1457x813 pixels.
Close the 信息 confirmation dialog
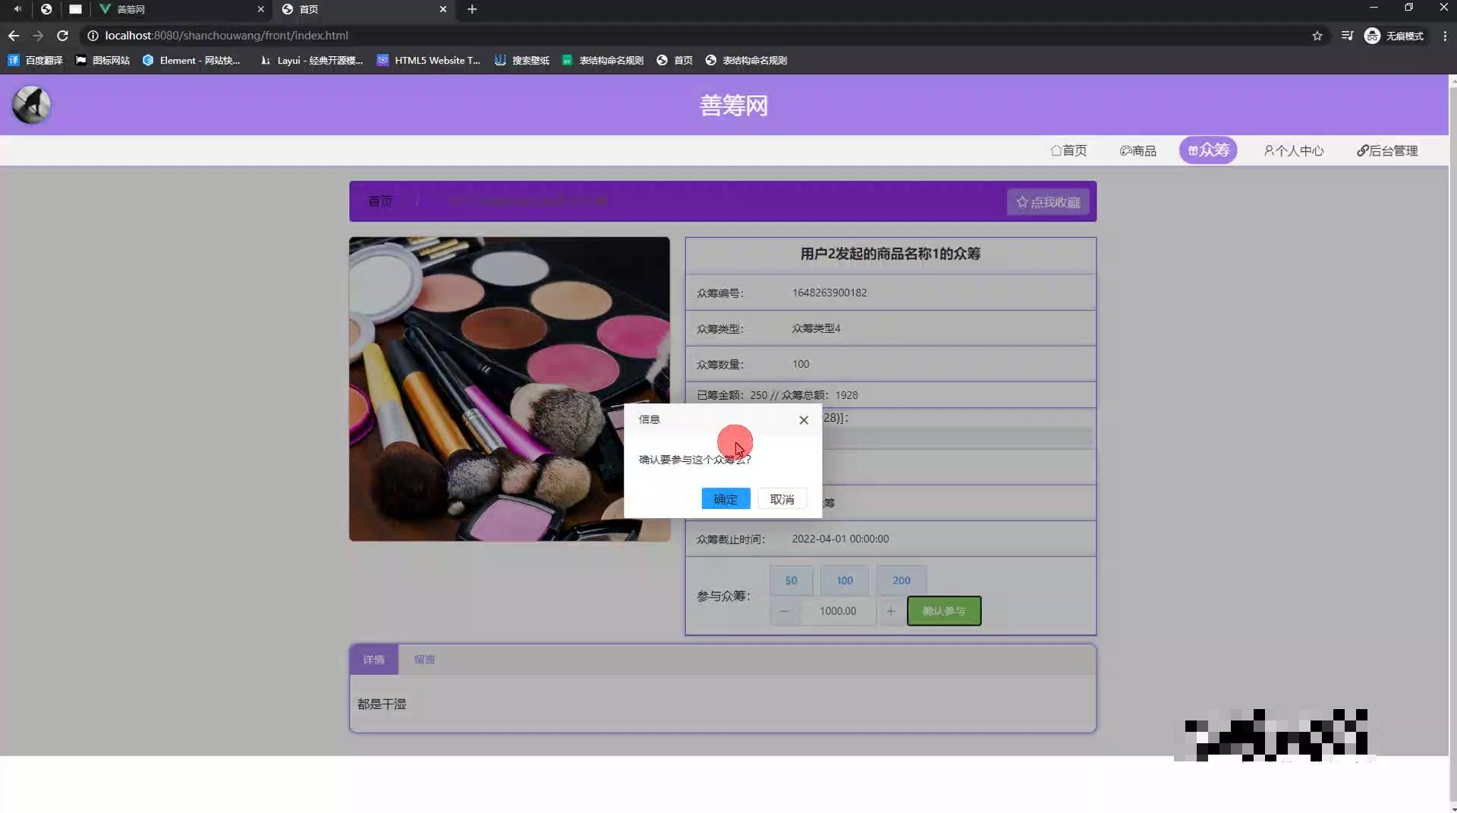tap(804, 419)
